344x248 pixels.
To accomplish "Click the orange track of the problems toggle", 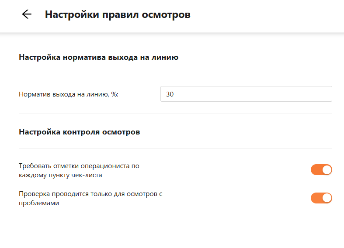I will [x=316, y=198].
